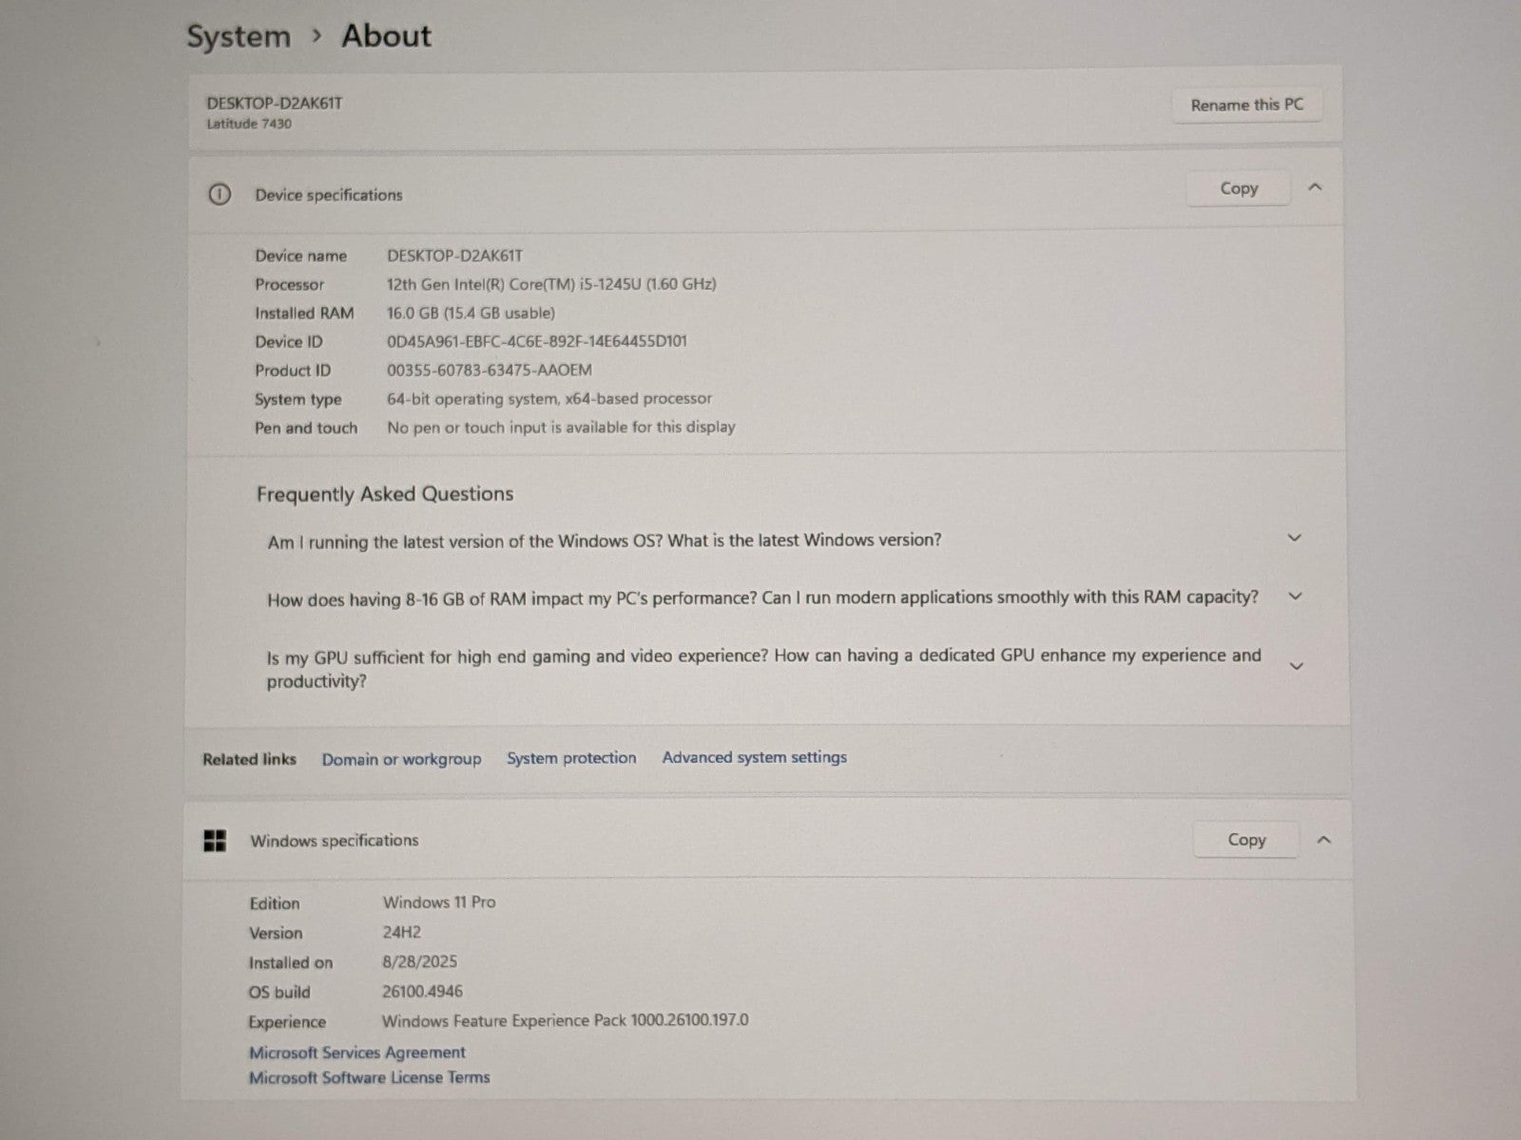Click the Windows logo icon
Image resolution: width=1521 pixels, height=1140 pixels.
point(215,841)
